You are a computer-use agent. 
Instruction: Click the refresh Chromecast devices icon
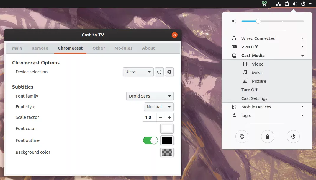point(159,72)
